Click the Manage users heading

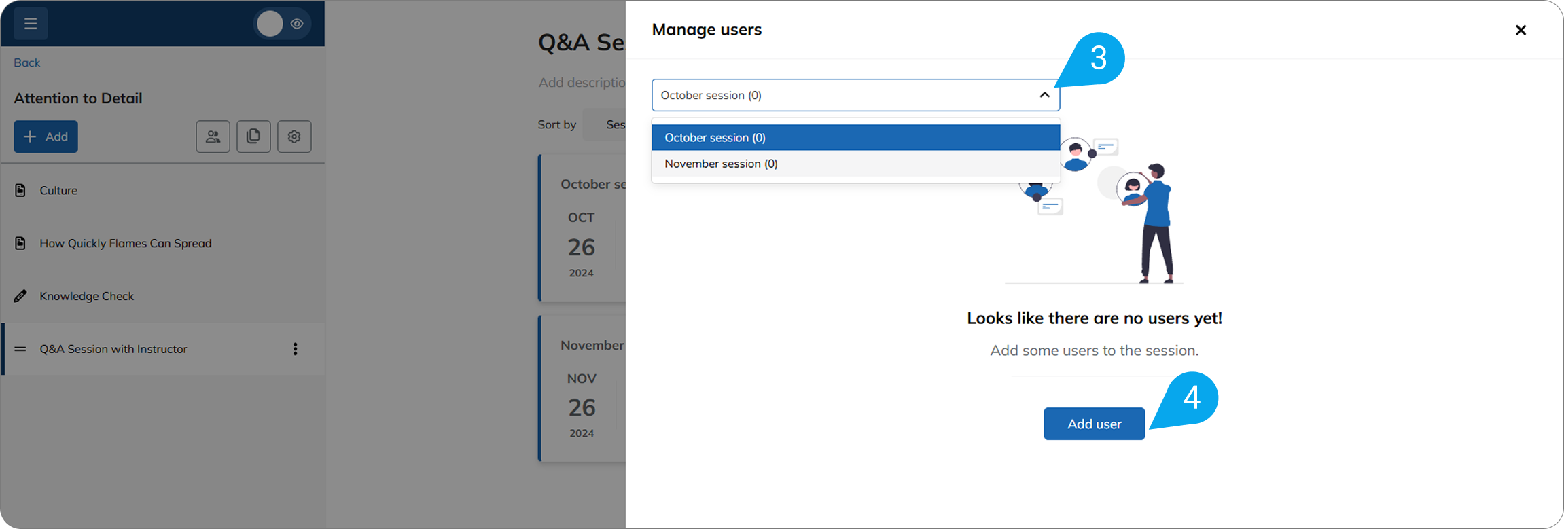(x=707, y=29)
